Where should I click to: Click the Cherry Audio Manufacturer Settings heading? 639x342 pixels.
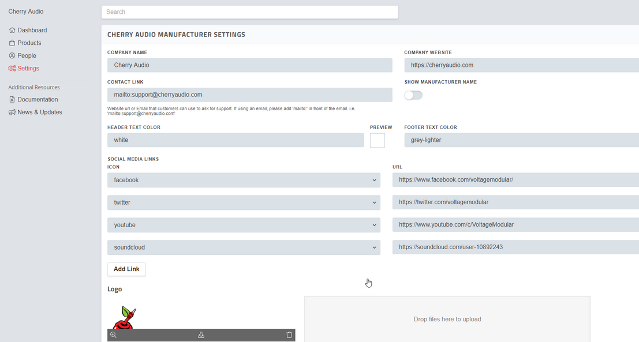(176, 35)
